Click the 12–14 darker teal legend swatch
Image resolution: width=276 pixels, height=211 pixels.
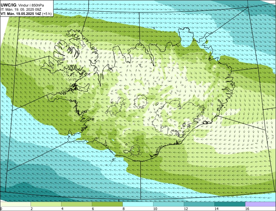(x=199, y=204)
